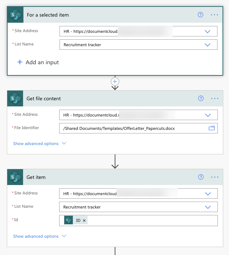This screenshot has height=255, width=229.
Task: Open Site Address dropdown in Get item
Action: click(208, 194)
